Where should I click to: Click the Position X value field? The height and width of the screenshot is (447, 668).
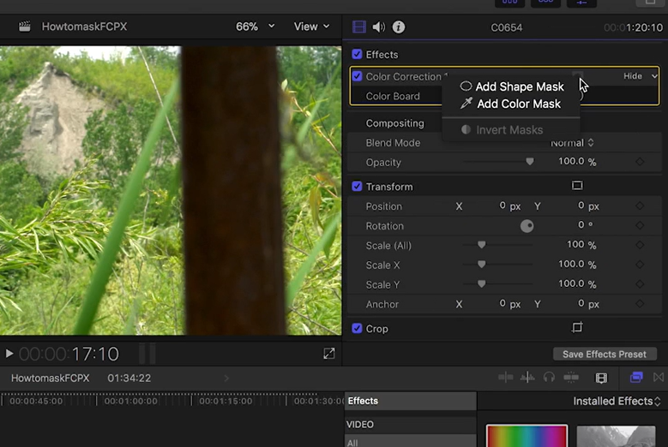(x=503, y=206)
